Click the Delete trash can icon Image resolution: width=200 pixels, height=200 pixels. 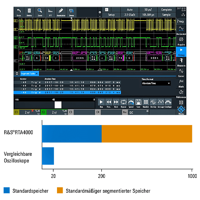coord(29,11)
